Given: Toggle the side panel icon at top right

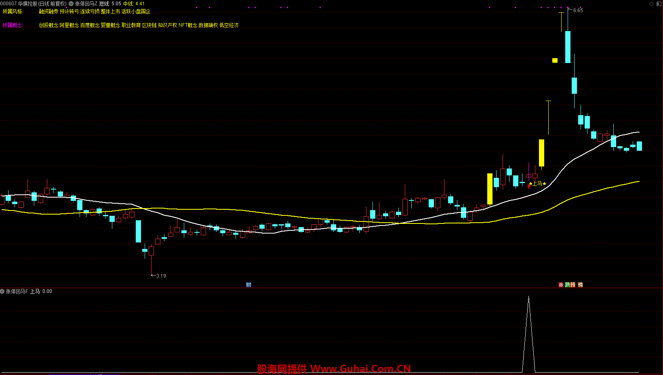Looking at the screenshot, I should tap(659, 4).
